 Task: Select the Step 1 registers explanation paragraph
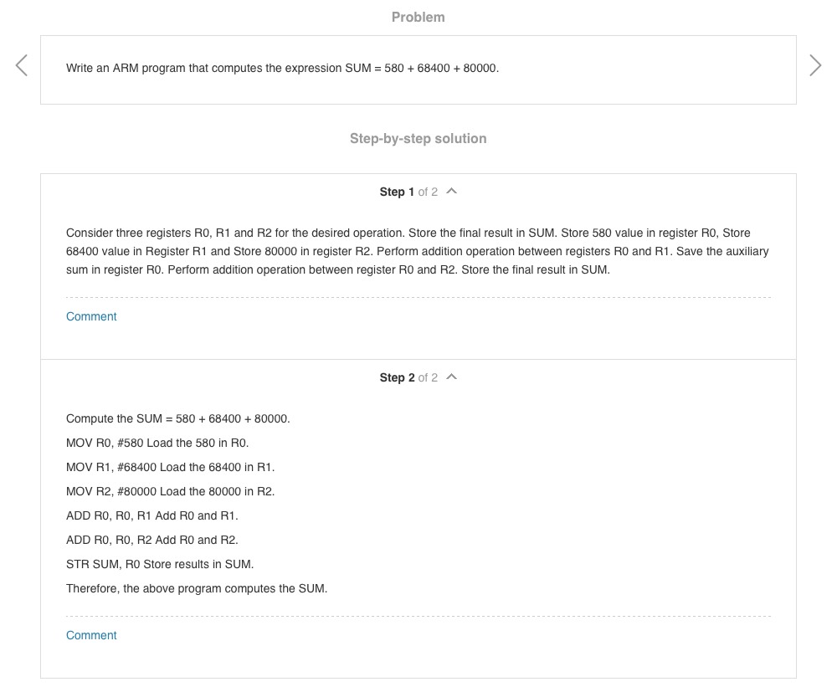pos(418,251)
